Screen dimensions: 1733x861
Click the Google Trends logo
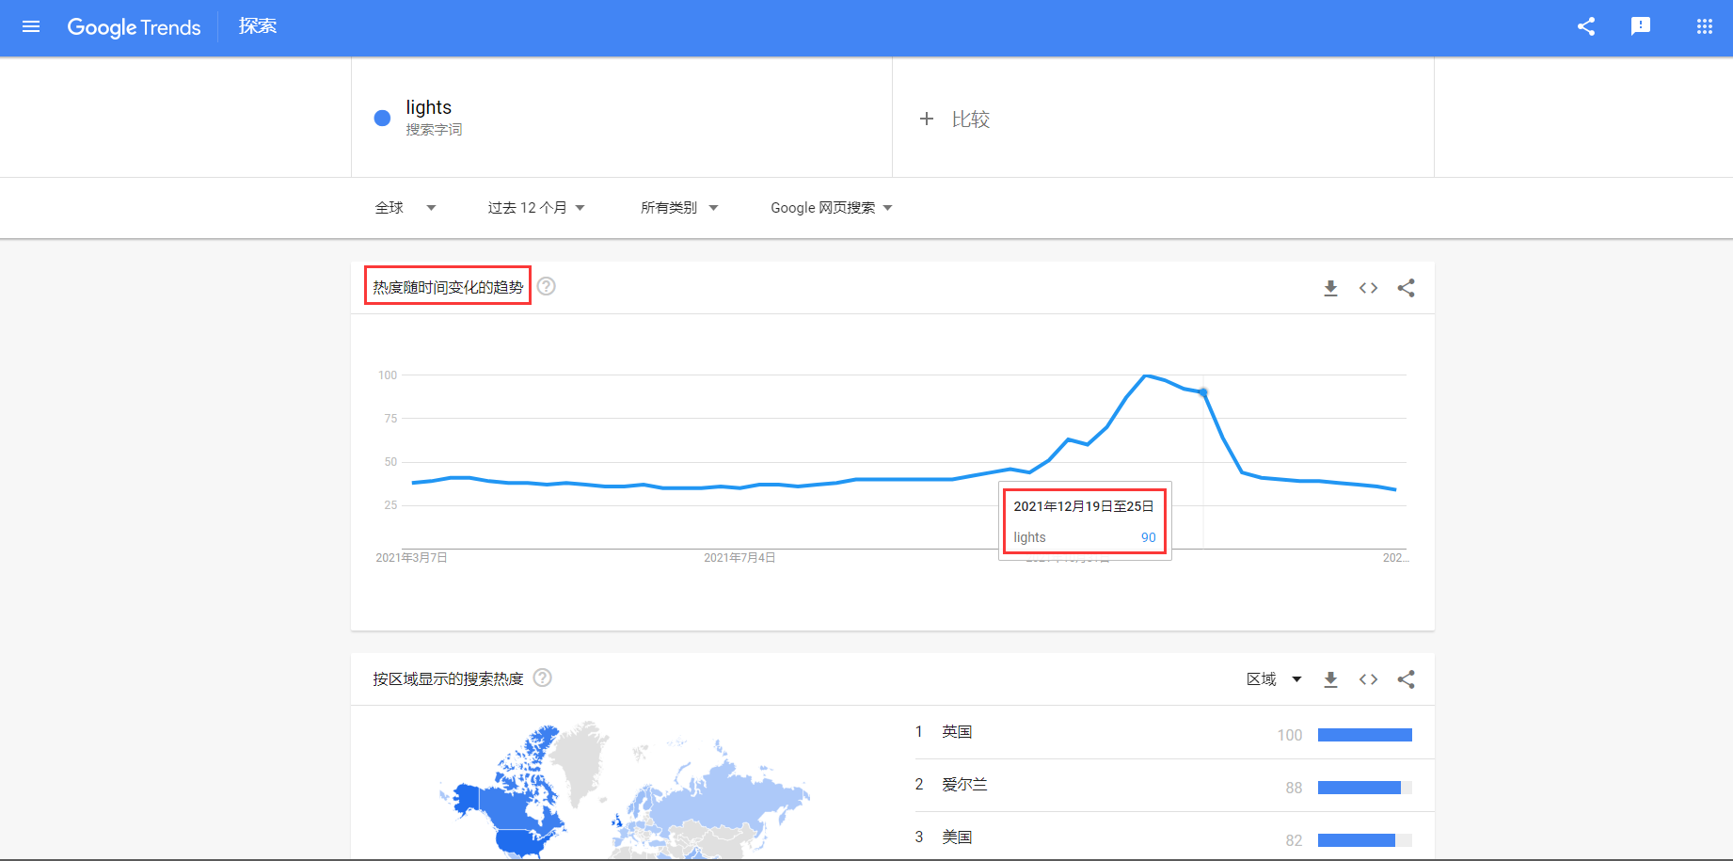click(x=134, y=27)
